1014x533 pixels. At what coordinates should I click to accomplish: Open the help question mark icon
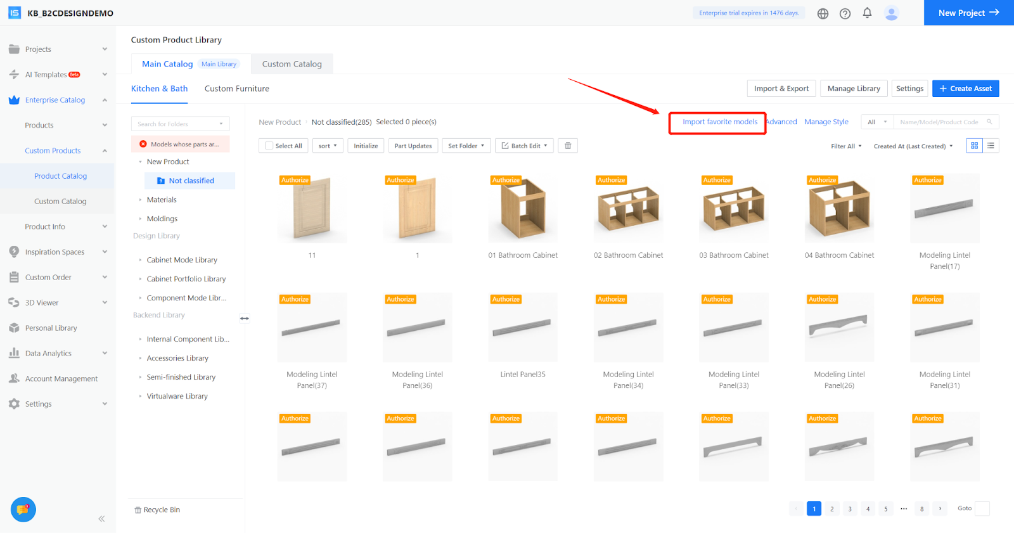(845, 13)
